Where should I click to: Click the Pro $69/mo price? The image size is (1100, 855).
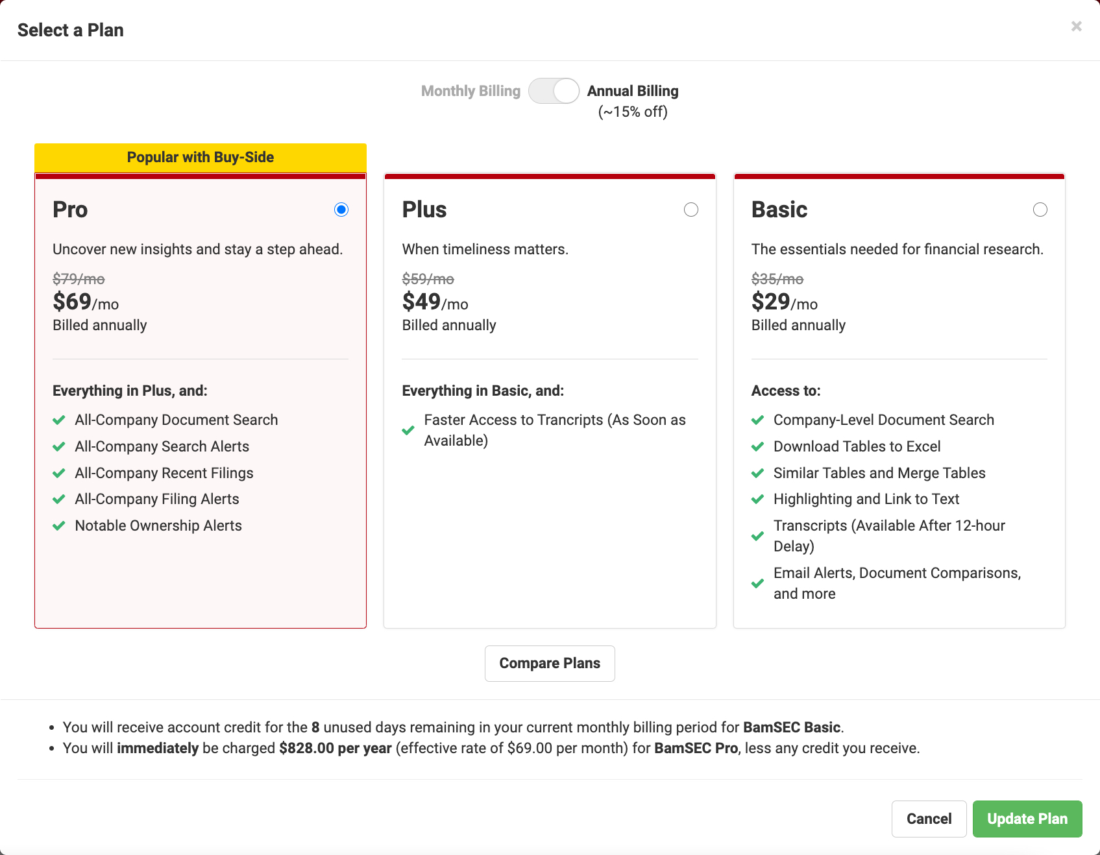click(86, 302)
